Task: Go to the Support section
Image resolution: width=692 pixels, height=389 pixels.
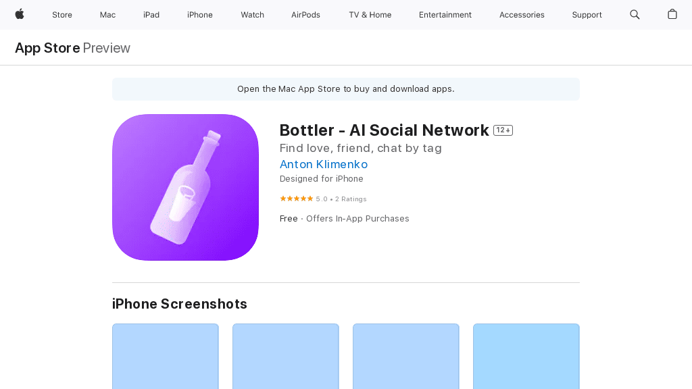Action: point(587,14)
